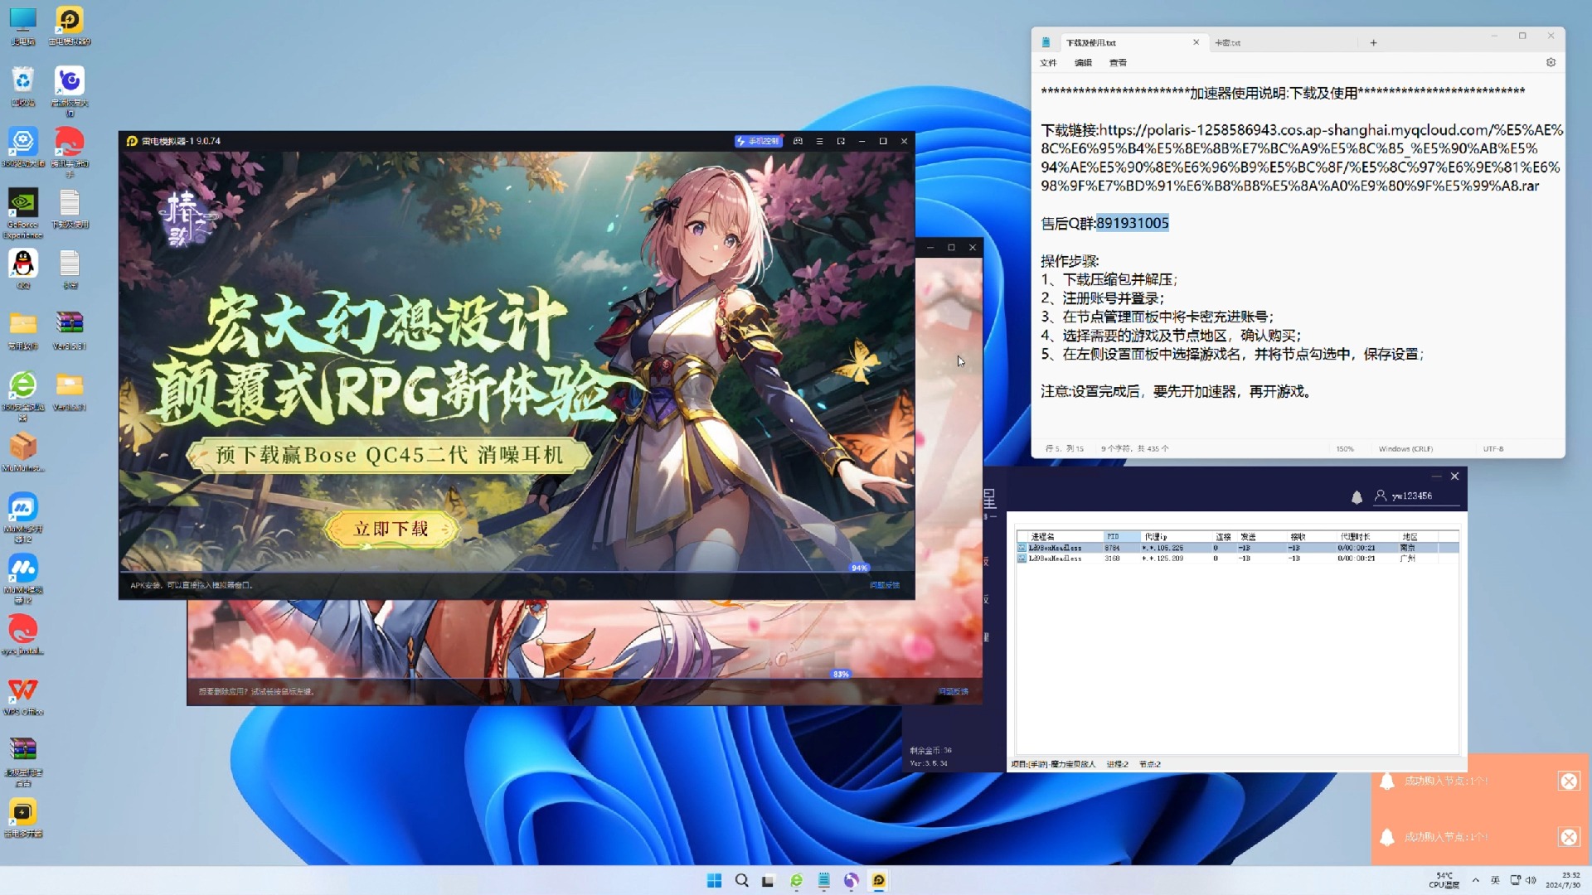Open the 360安全浏览器 desktop icon

(x=23, y=395)
